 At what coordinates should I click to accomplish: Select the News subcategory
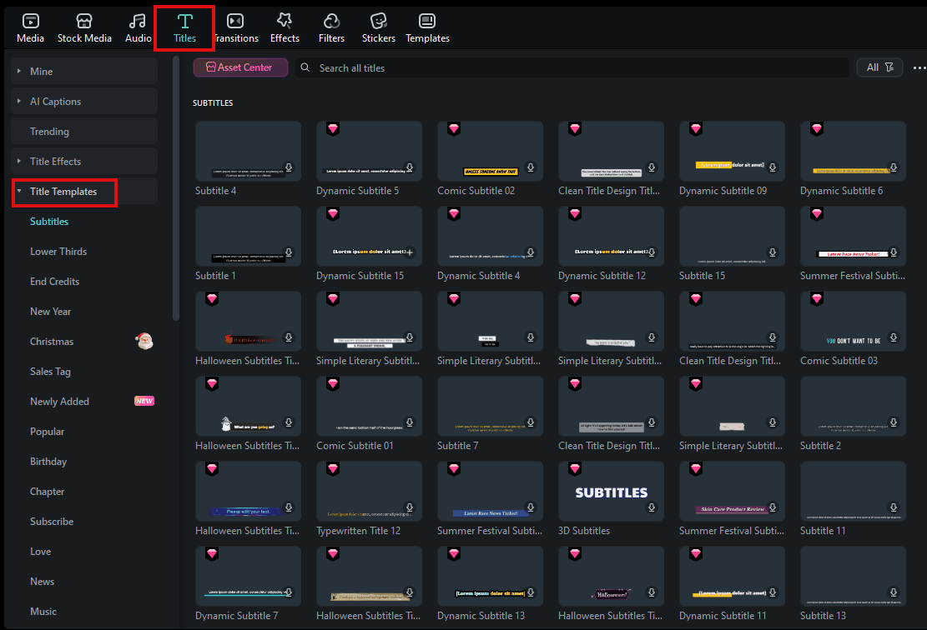point(42,582)
